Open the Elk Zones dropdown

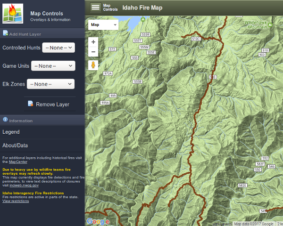click(x=50, y=84)
